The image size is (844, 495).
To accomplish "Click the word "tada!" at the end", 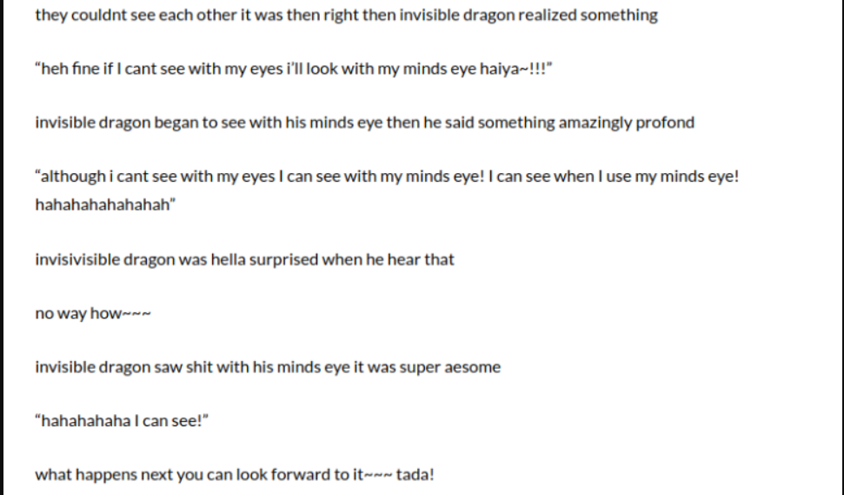I will point(415,475).
